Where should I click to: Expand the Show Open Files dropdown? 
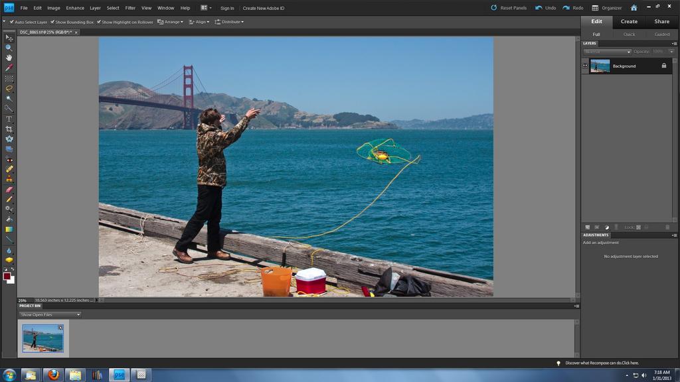[x=50, y=314]
